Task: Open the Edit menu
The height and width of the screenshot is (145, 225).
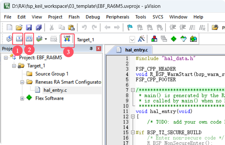Action: tap(22, 17)
